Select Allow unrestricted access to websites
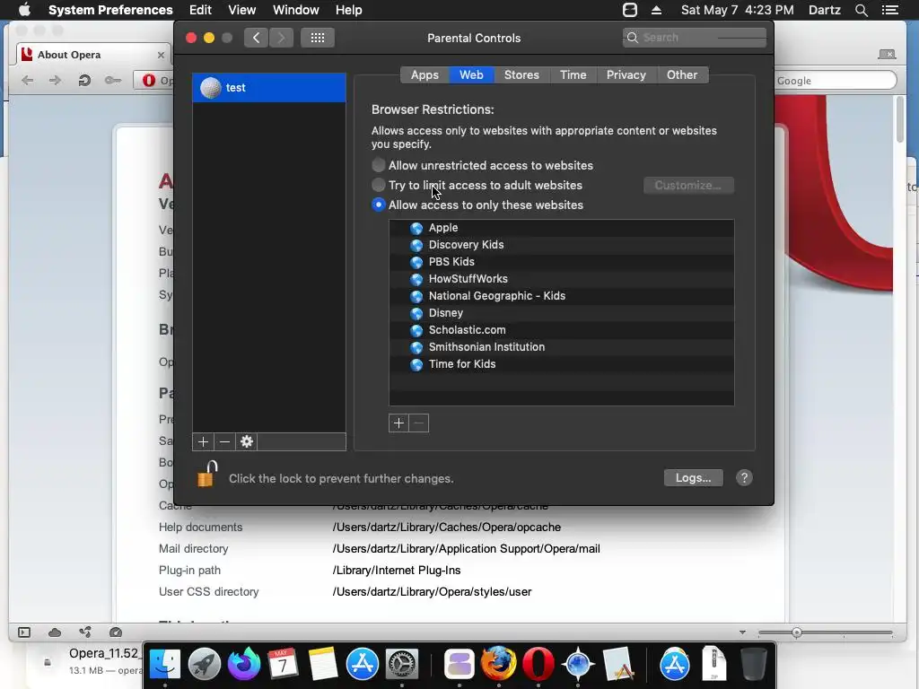 tap(379, 165)
